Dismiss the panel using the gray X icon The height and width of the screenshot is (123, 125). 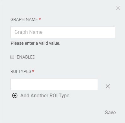tap(118, 8)
